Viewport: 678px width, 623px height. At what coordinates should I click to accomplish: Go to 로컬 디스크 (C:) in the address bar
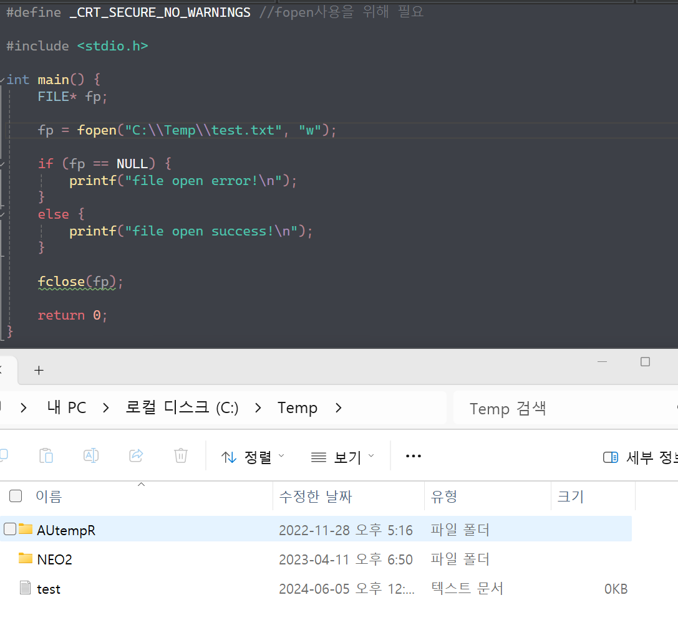182,407
